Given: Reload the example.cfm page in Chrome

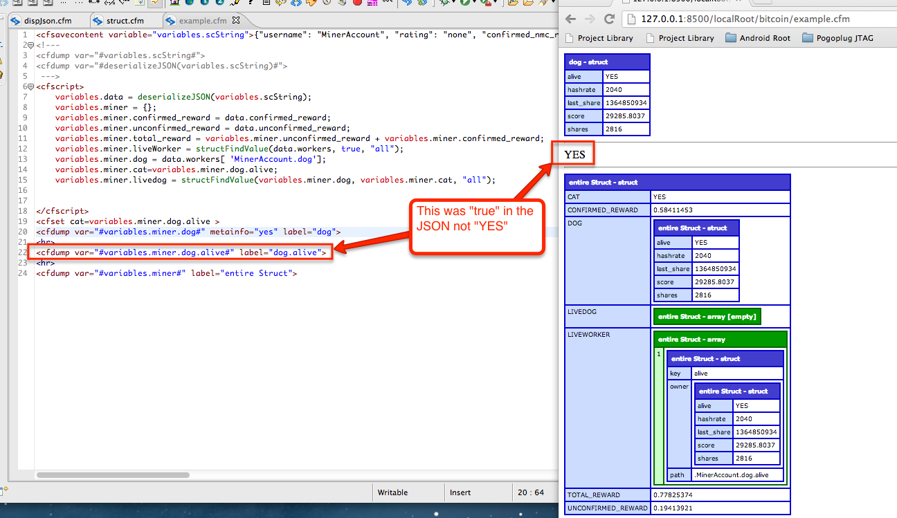Looking at the screenshot, I should click(610, 19).
